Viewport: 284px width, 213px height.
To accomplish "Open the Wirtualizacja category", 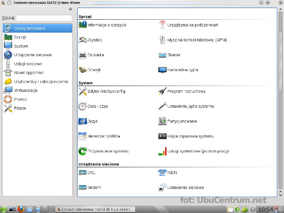I will pos(38,90).
